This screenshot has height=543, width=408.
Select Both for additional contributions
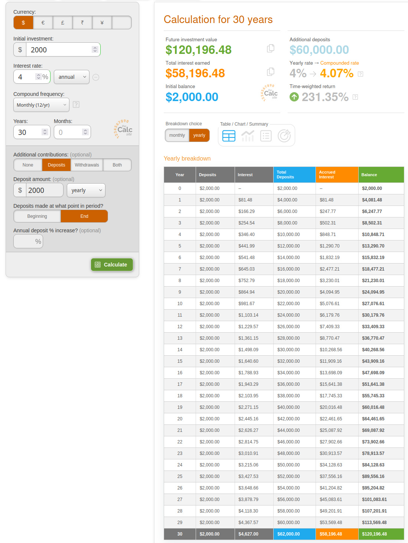pyautogui.click(x=117, y=165)
